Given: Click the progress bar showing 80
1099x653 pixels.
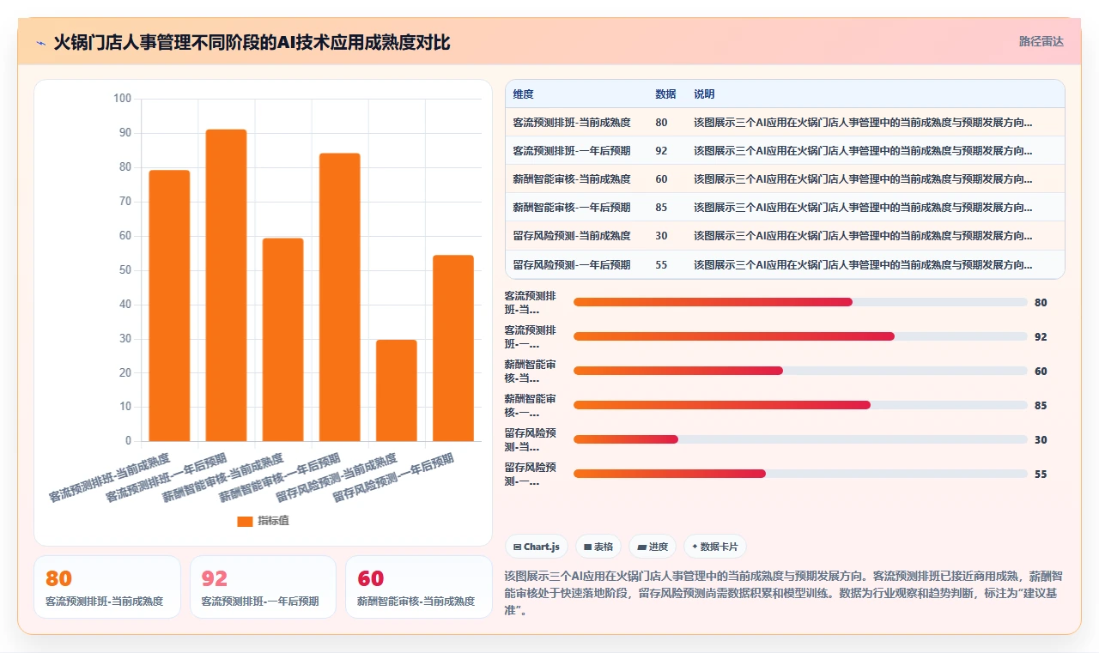Looking at the screenshot, I should point(800,302).
